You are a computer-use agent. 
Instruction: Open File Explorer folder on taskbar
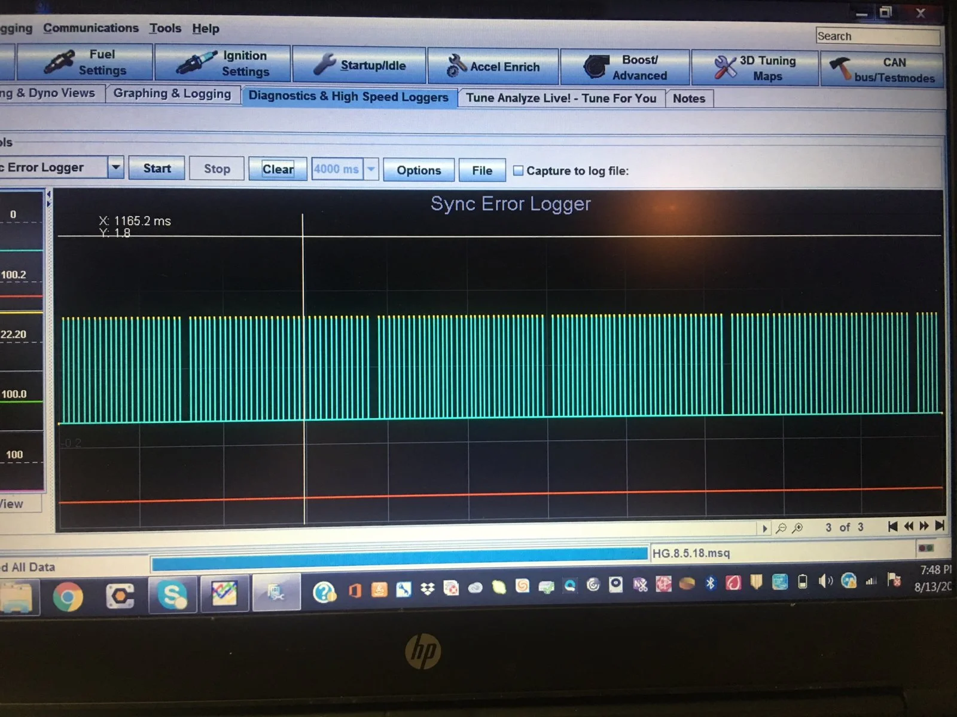pyautogui.click(x=17, y=599)
